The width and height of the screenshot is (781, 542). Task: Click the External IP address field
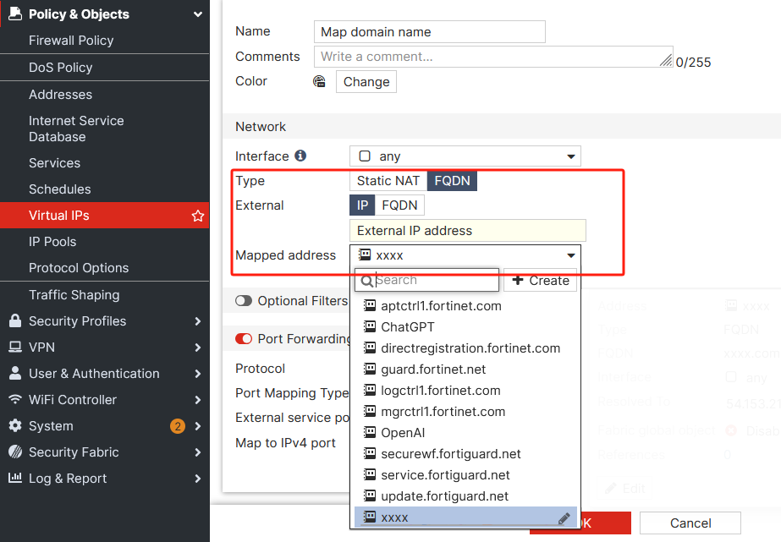(x=468, y=231)
